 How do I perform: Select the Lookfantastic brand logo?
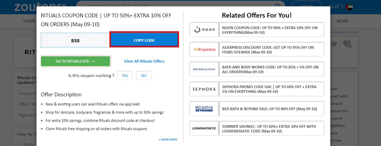(x=204, y=128)
